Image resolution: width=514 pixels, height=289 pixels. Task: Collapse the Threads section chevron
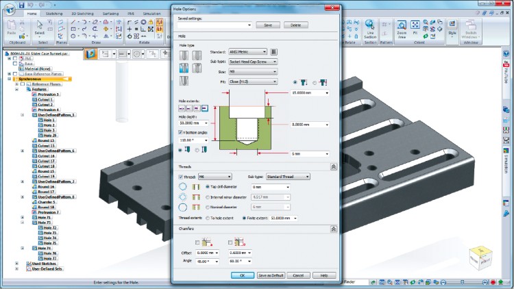coord(333,166)
